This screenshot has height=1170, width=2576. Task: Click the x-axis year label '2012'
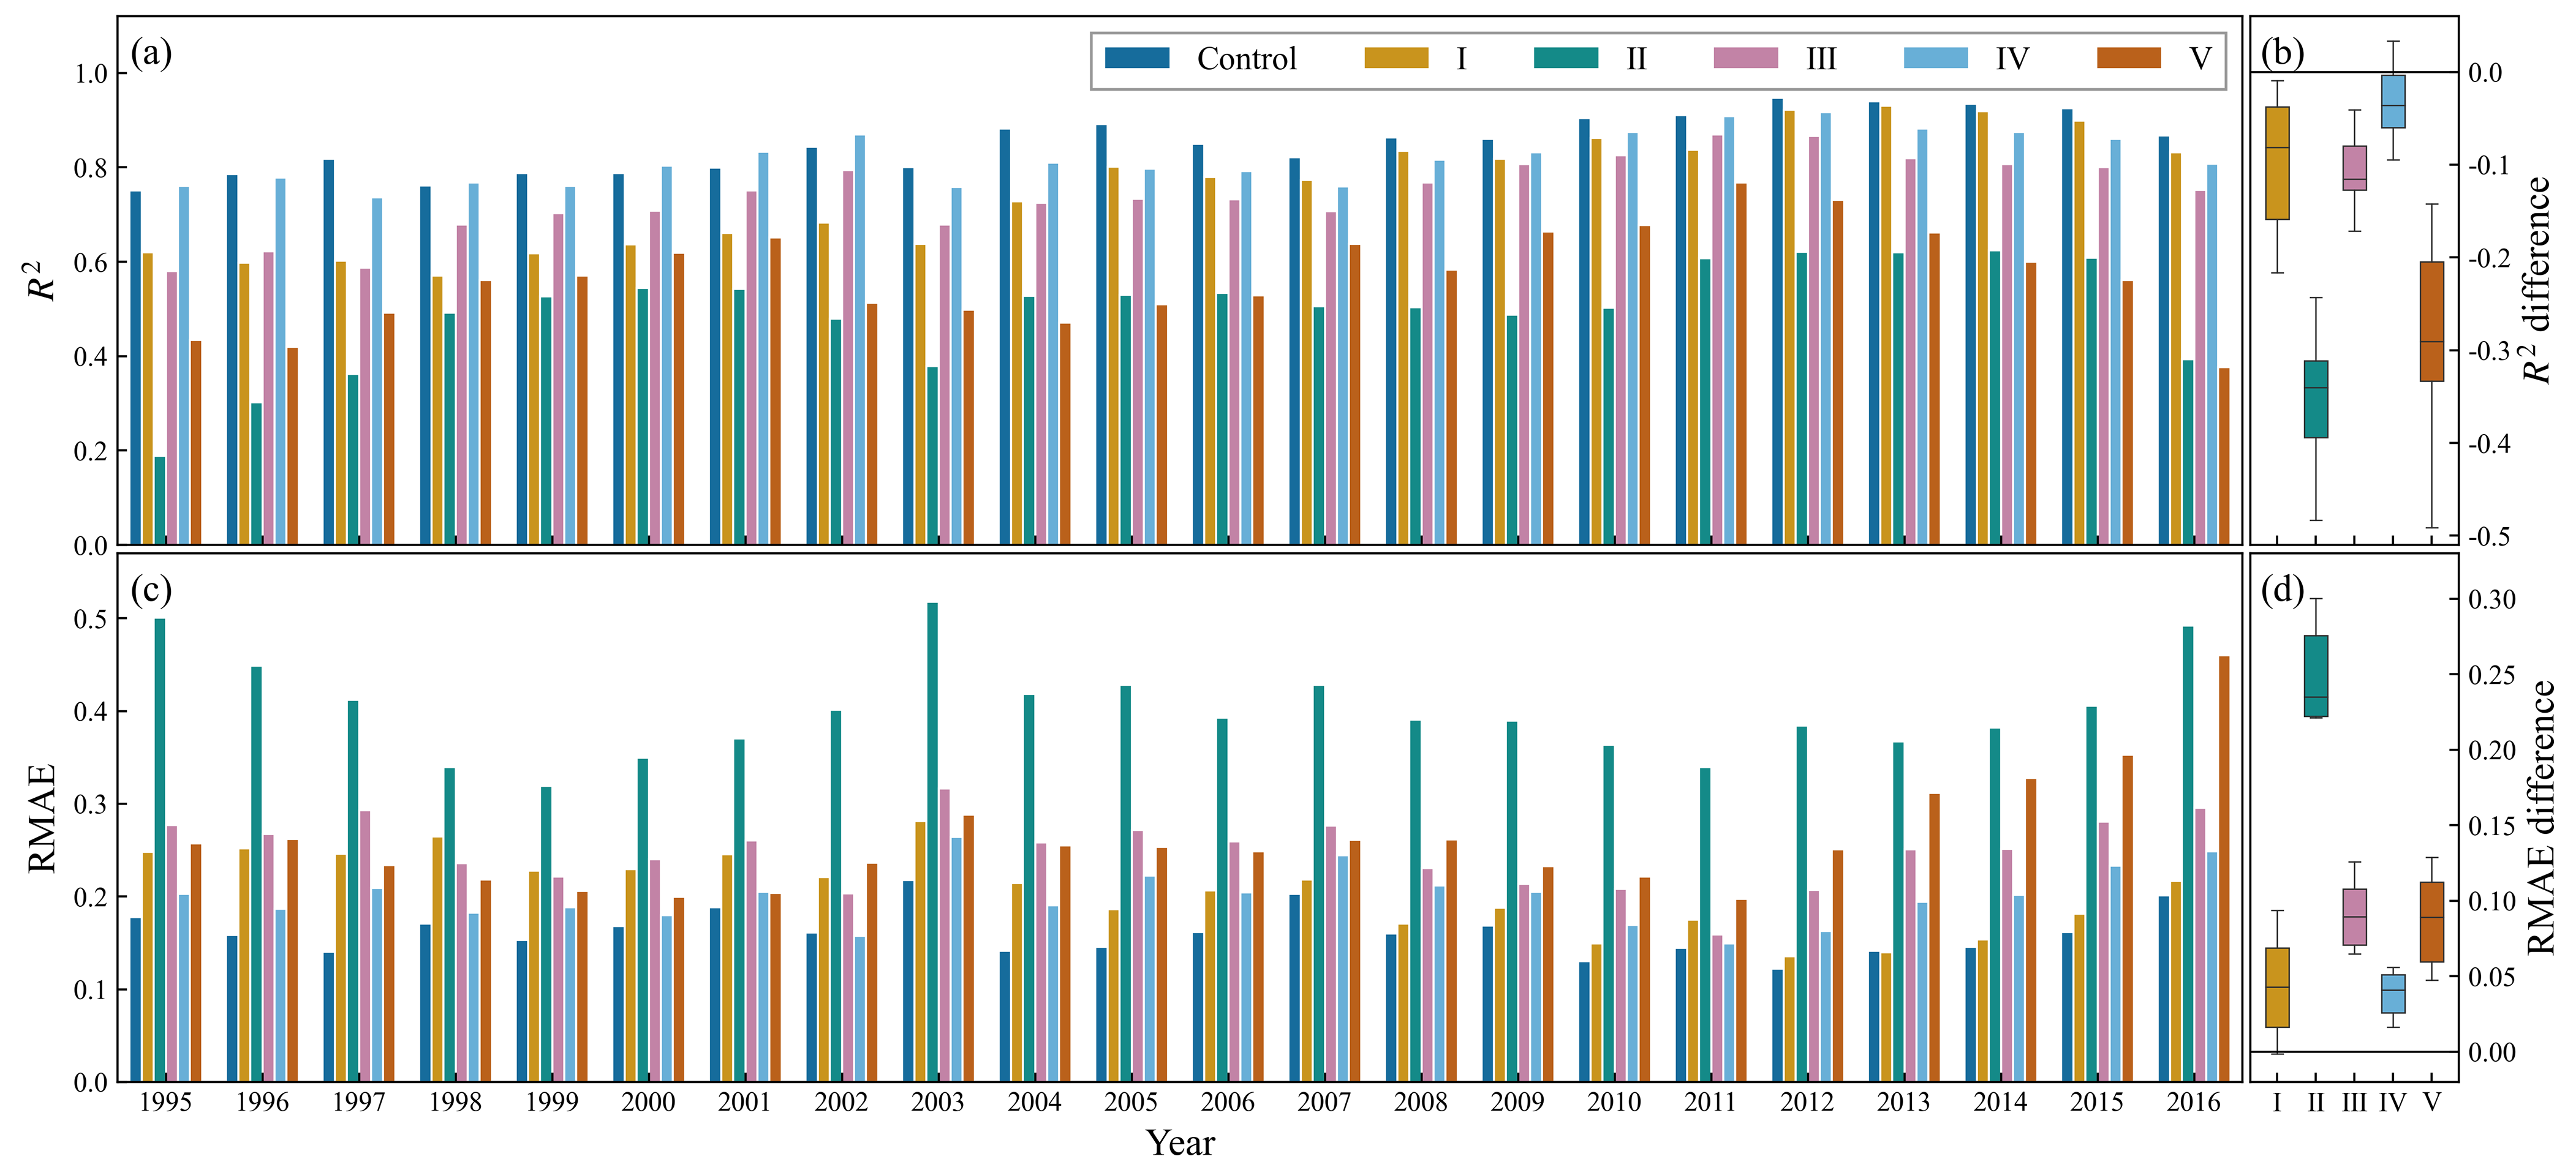click(x=1806, y=1102)
